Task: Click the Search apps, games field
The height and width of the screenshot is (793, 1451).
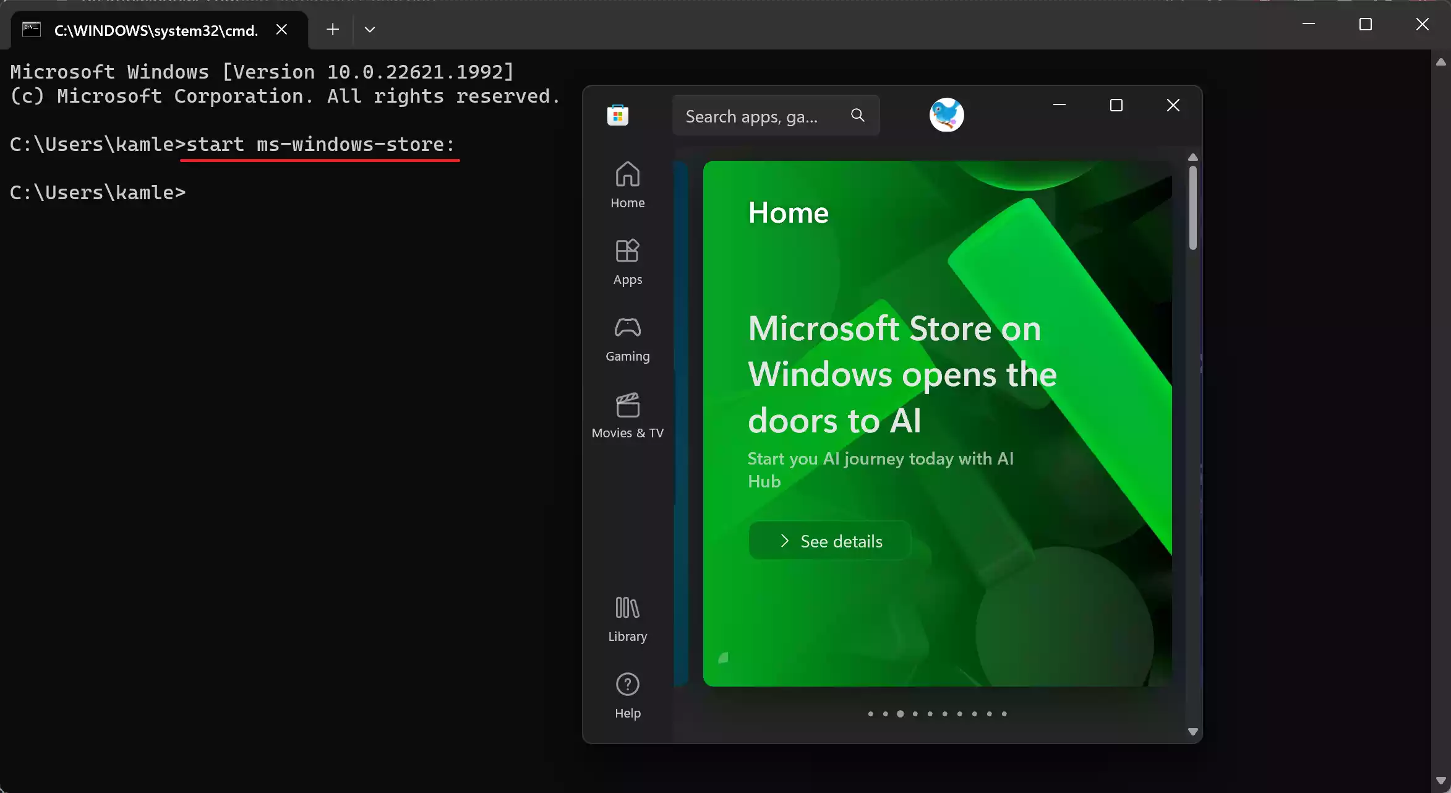Action: (776, 116)
